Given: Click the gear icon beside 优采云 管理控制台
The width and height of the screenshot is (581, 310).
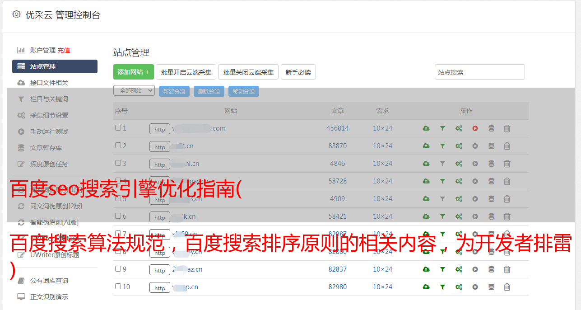Looking at the screenshot, I should click(x=17, y=14).
